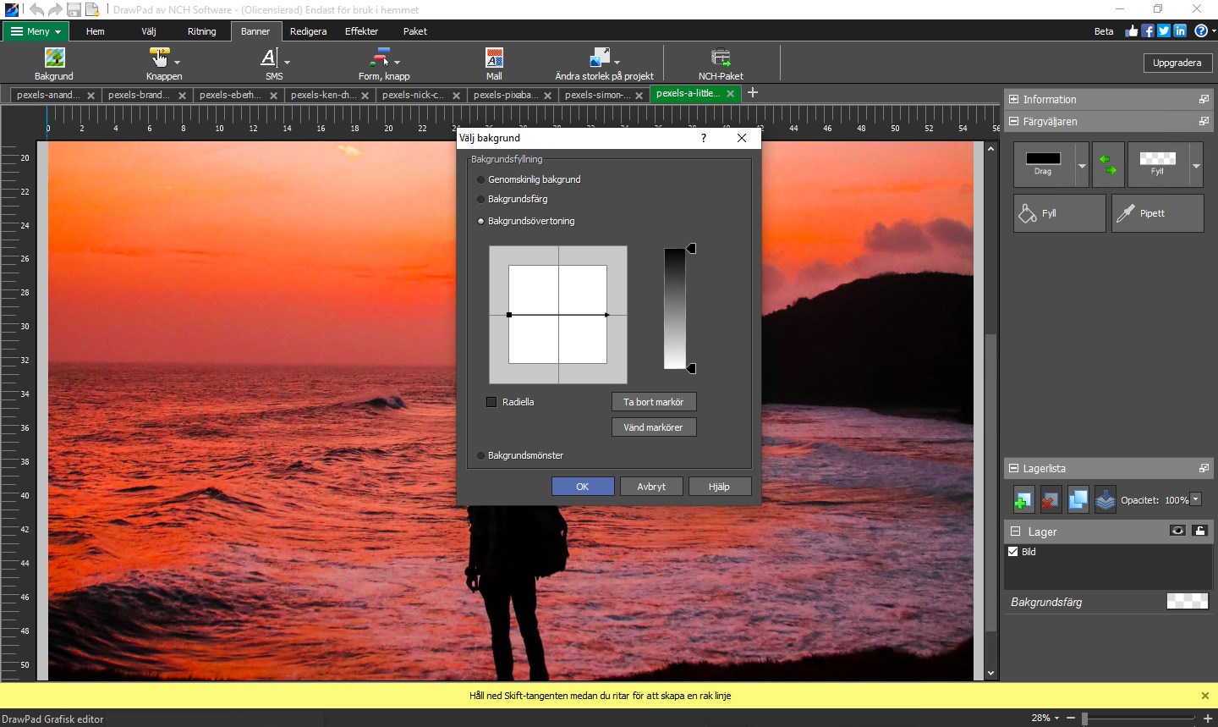The image size is (1218, 727).
Task: Click the NCH-Paket icon
Action: (721, 58)
